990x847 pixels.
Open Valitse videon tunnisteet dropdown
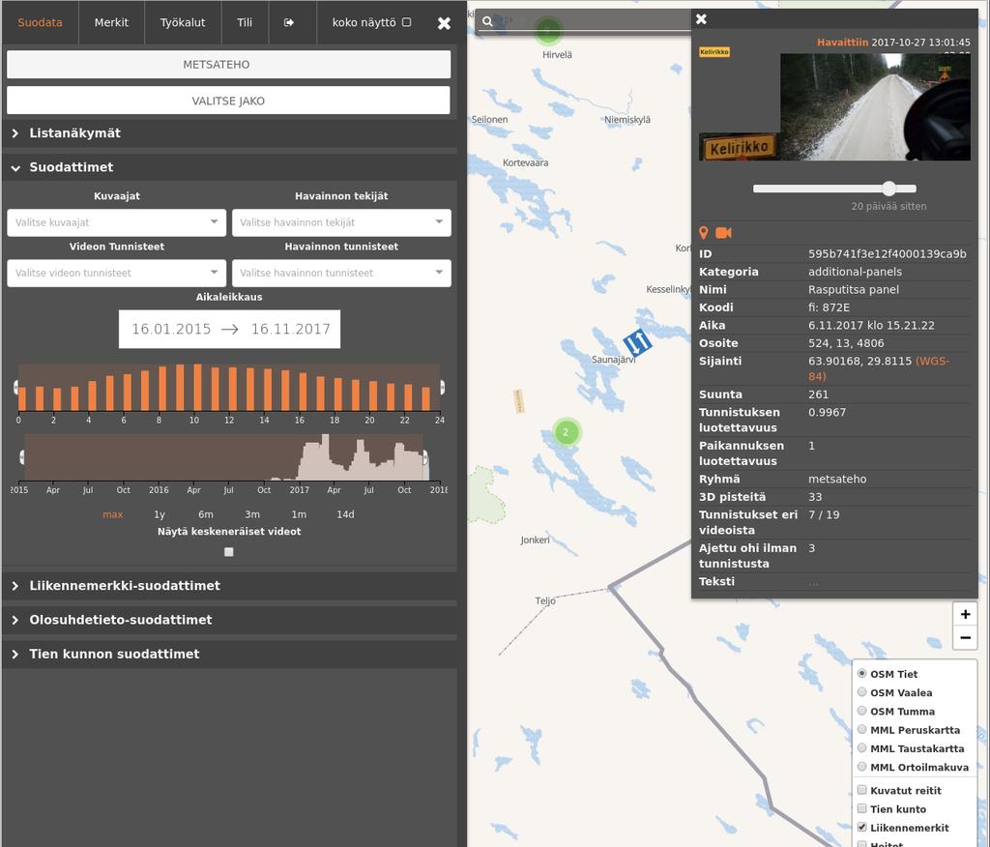click(x=117, y=273)
